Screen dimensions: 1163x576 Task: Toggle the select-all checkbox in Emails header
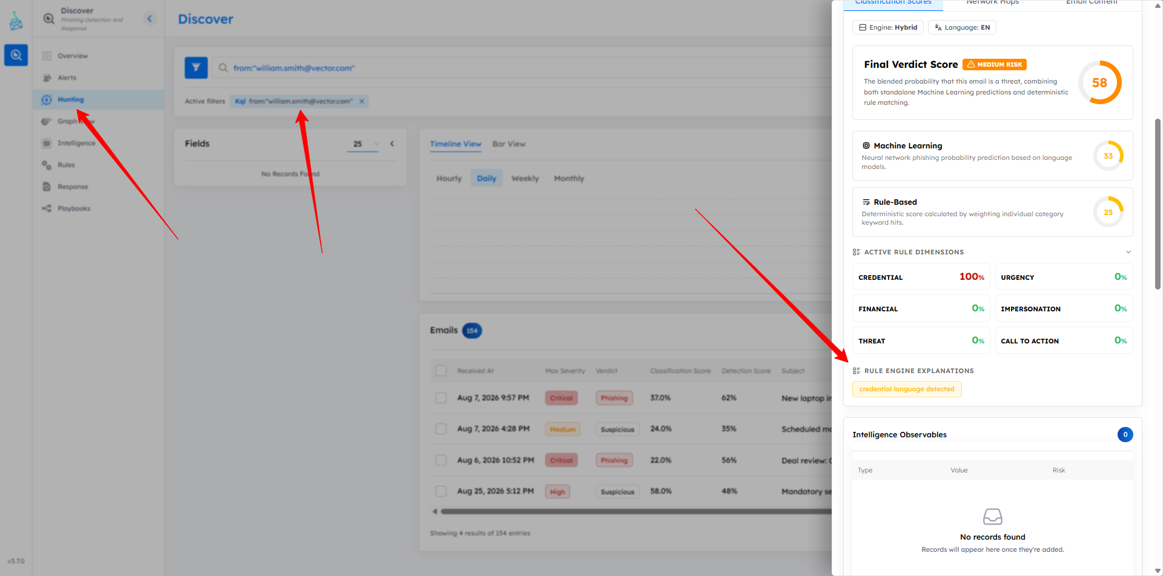441,371
